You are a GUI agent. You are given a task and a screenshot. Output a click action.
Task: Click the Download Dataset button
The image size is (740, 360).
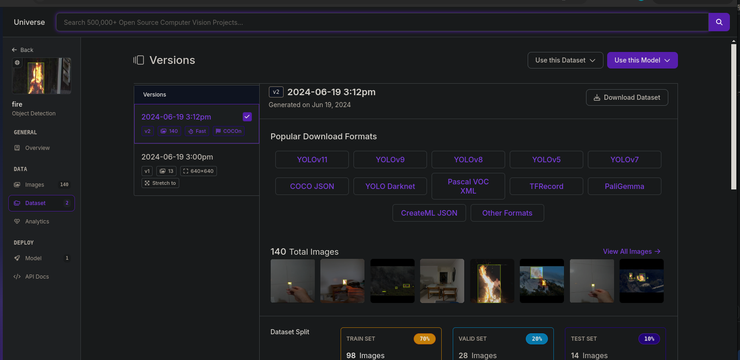pos(627,97)
